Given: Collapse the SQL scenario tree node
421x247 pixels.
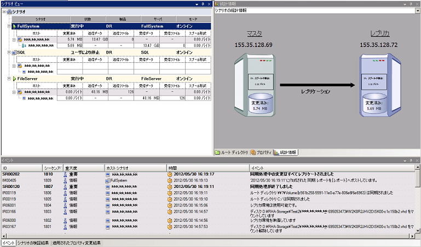Looking at the screenshot, I should pyautogui.click(x=9, y=52).
